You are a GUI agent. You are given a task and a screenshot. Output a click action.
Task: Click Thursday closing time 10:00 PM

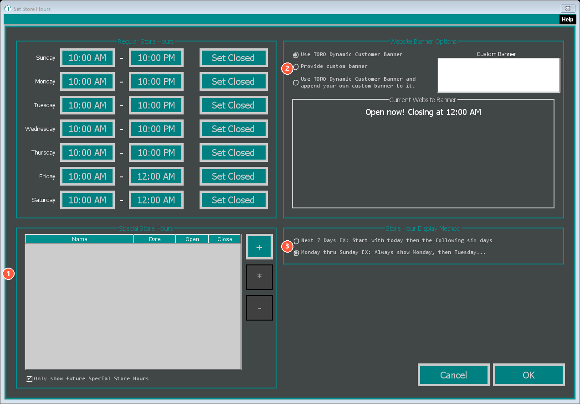pos(156,153)
